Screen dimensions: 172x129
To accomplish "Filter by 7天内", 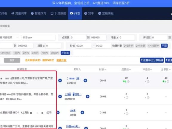I will pyautogui.click(x=44, y=53).
